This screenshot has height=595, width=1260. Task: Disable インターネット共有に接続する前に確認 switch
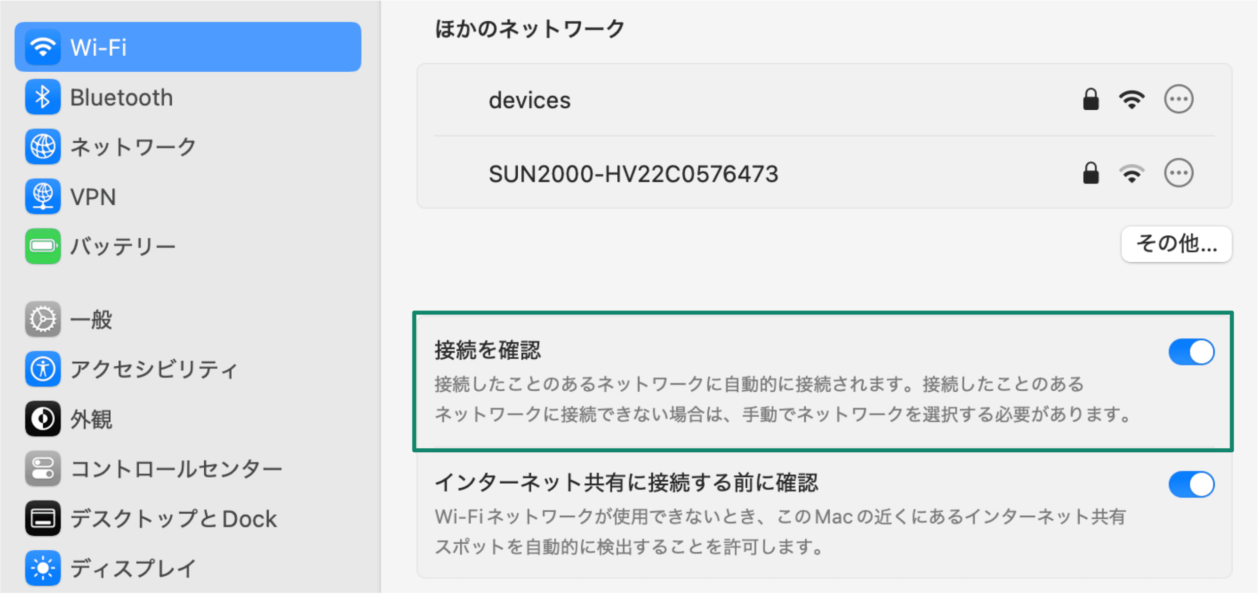1191,484
